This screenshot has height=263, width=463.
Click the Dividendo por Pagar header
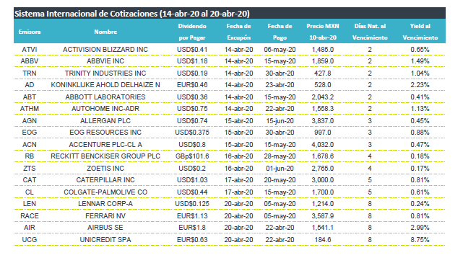[x=192, y=32]
